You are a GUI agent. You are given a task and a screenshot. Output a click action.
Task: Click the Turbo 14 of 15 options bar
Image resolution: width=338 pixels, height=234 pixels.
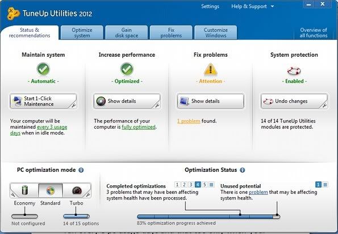76,216
